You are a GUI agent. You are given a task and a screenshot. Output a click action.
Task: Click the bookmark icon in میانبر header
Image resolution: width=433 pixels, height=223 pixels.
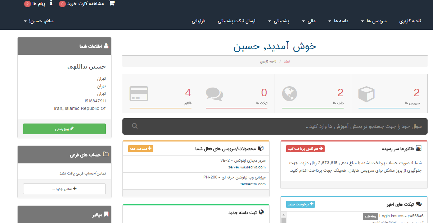click(x=106, y=215)
